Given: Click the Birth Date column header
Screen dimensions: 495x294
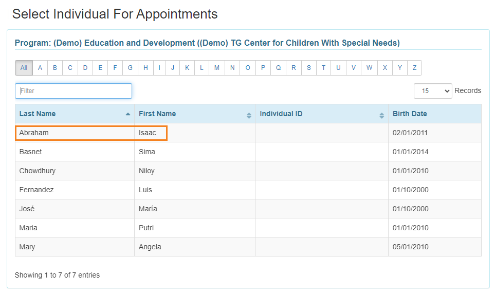Looking at the screenshot, I should click(410, 114).
